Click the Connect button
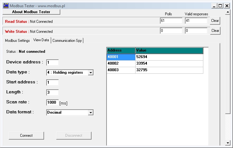This screenshot has width=233, height=148. click(x=26, y=136)
